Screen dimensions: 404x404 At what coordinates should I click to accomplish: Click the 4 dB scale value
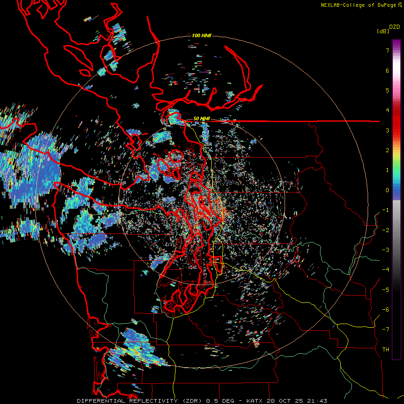(x=387, y=110)
